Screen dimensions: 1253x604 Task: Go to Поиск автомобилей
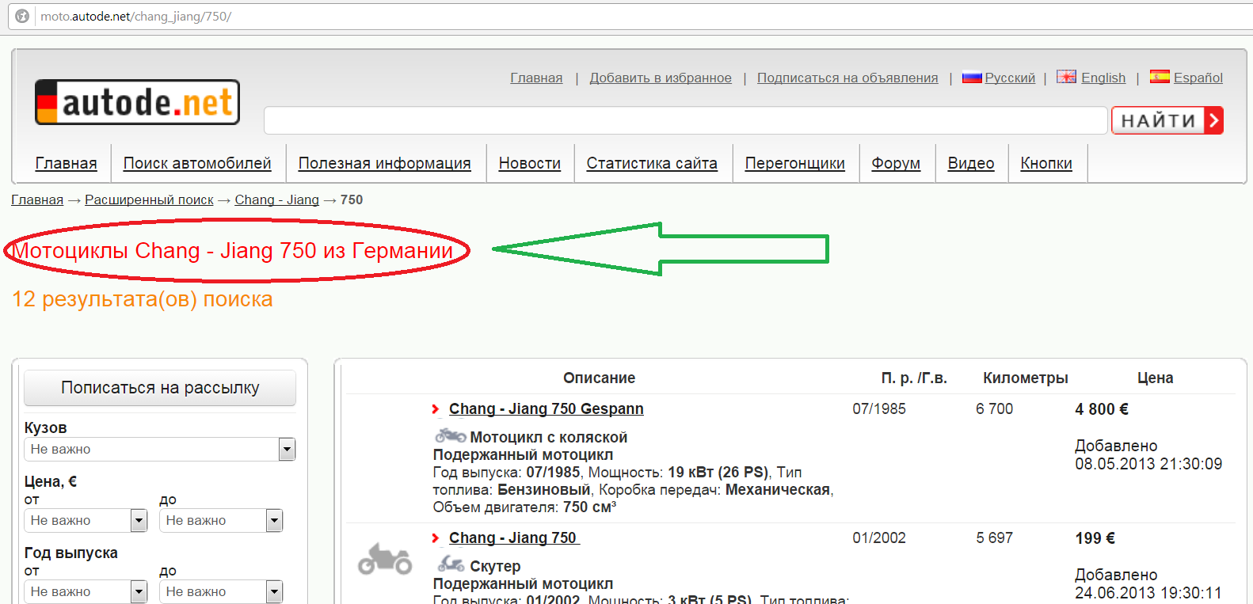(197, 163)
